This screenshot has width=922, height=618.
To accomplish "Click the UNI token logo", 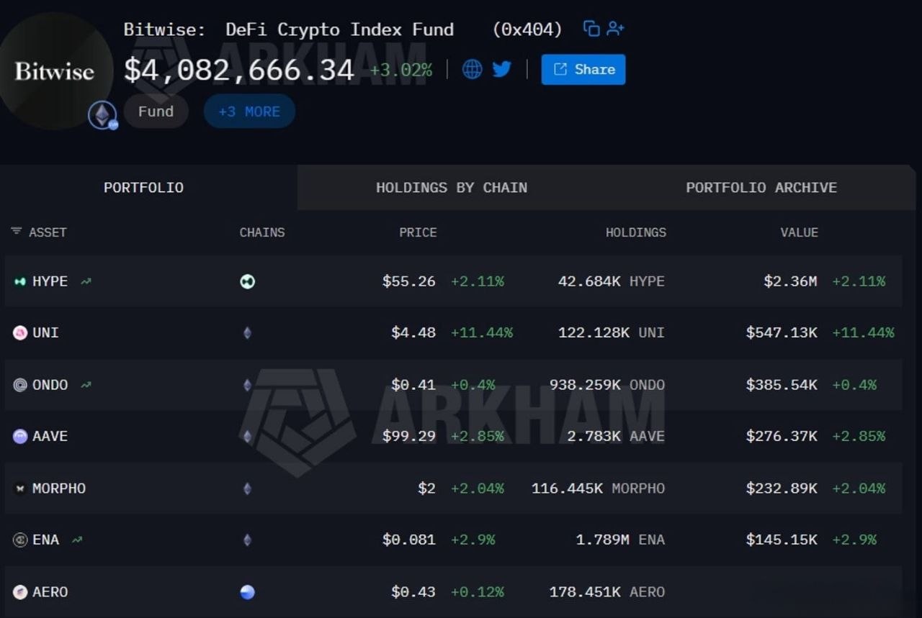I will pyautogui.click(x=20, y=332).
